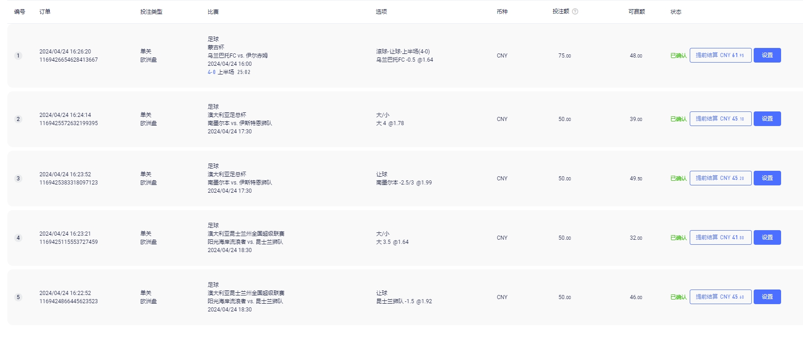Open 设置 for the 南墨尔本 -2.5/3 bet
The width and height of the screenshot is (803, 337).
click(767, 178)
